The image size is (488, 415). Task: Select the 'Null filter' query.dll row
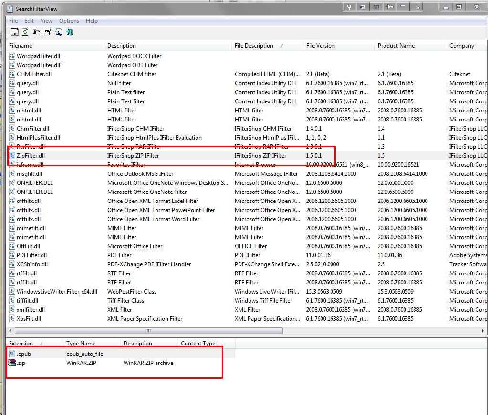coord(247,83)
